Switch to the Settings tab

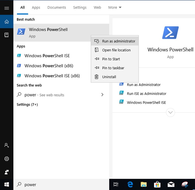pyautogui.click(x=80, y=7)
